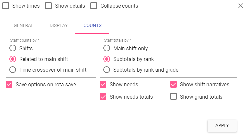Select Time crossover of main shift

pyautogui.click(x=13, y=70)
